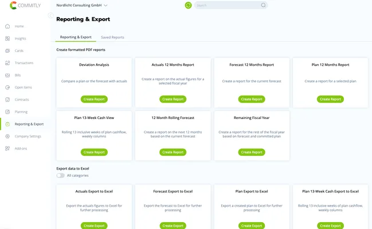Create Report for Actuals 12 Months Report

[x=173, y=99]
